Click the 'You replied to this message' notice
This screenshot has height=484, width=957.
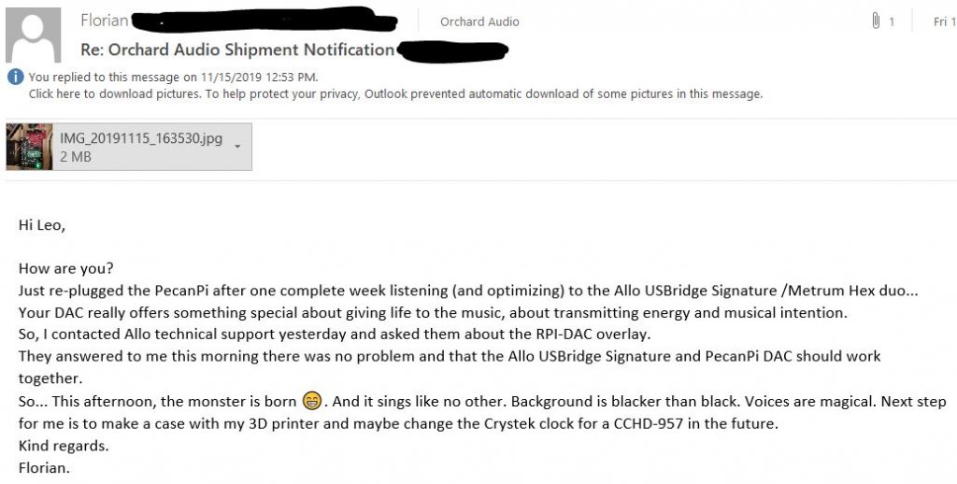click(x=173, y=77)
